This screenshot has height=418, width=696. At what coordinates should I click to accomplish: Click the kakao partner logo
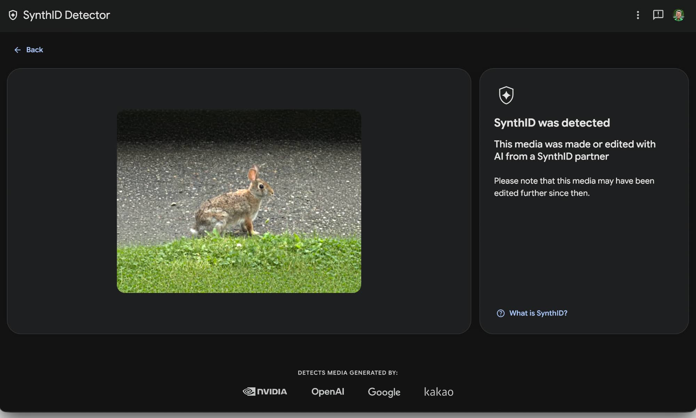coord(438,392)
